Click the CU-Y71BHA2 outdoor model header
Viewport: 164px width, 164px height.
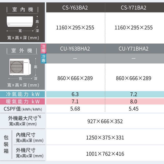point(133,49)
